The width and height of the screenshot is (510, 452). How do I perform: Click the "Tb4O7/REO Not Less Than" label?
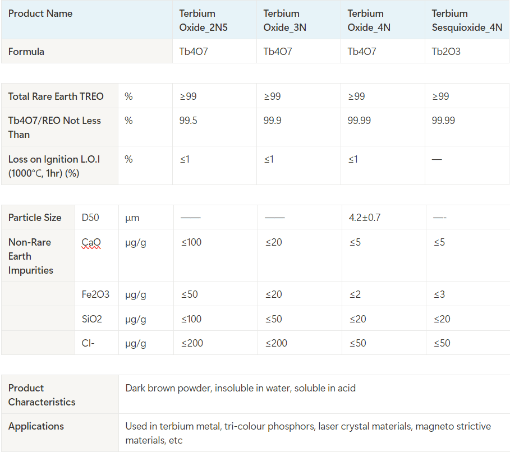tap(54, 127)
